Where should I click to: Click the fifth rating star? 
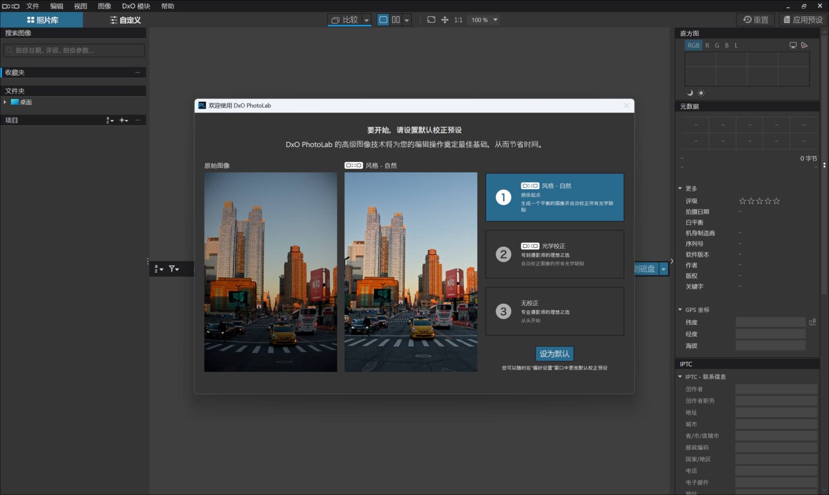click(x=776, y=201)
